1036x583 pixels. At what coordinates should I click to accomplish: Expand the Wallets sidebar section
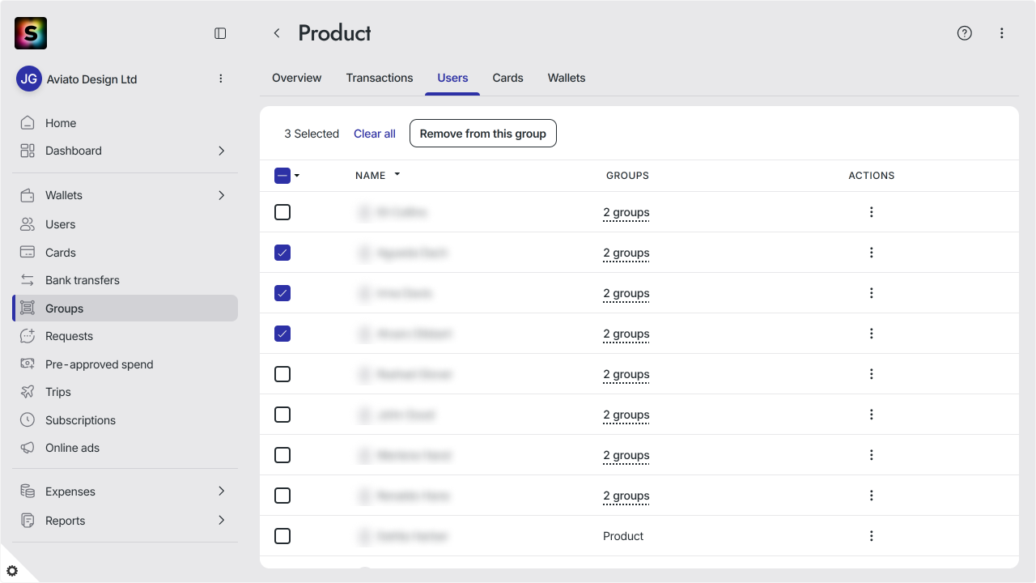coord(221,195)
